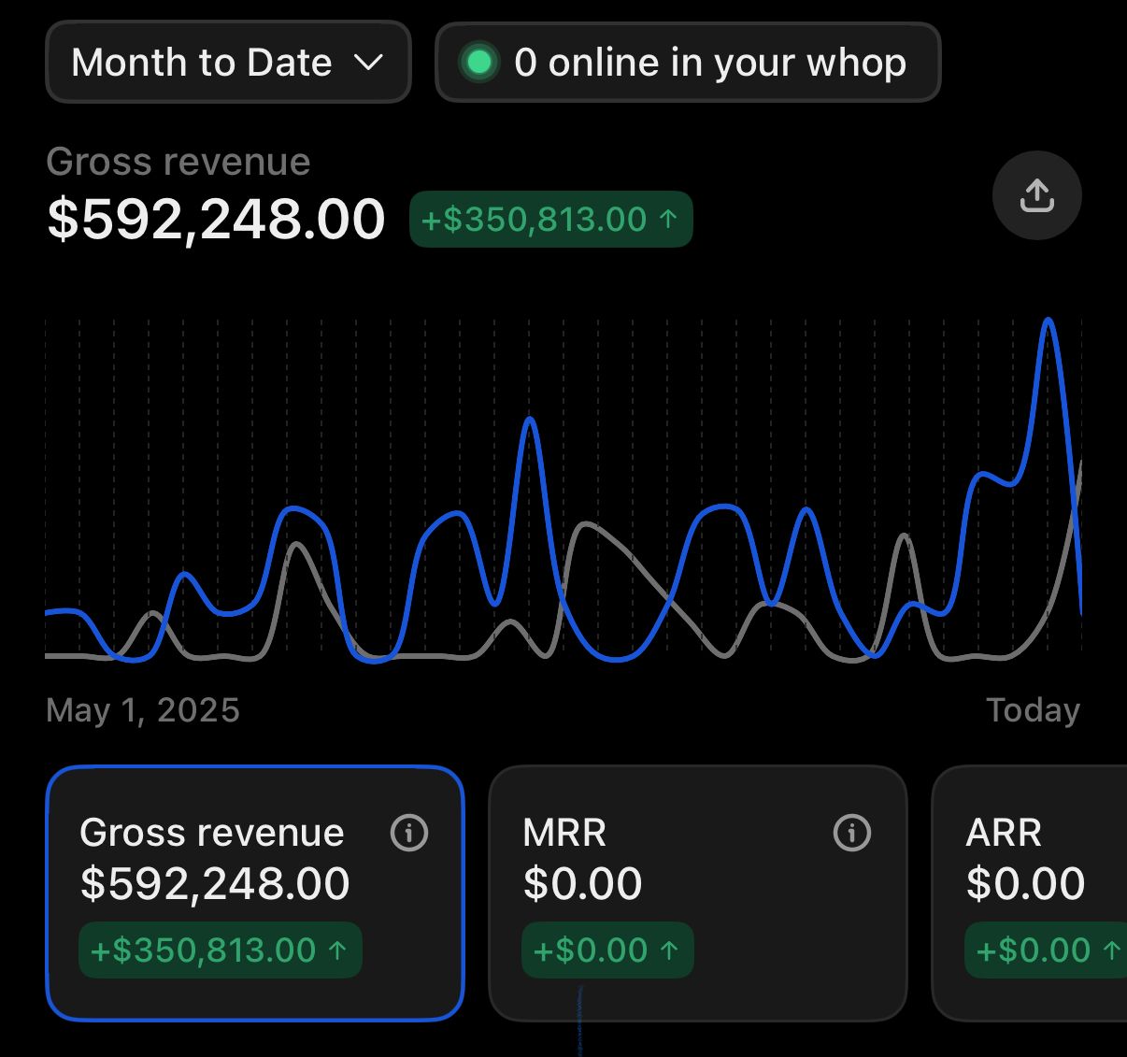Open the '0 online in your whop' pill
Image resolution: width=1127 pixels, height=1057 pixels.
[x=688, y=63]
